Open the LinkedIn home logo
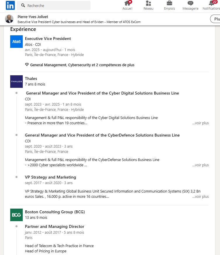Image resolution: width=220 pixels, height=255 pixels. point(10,5)
